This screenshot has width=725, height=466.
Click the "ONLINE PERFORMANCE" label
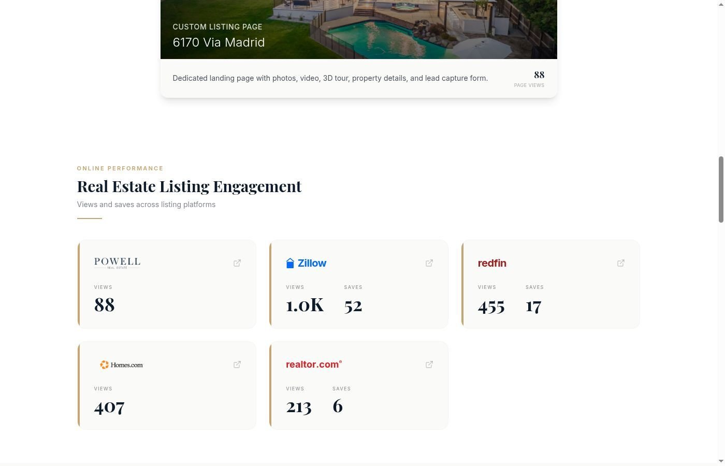pyautogui.click(x=120, y=168)
